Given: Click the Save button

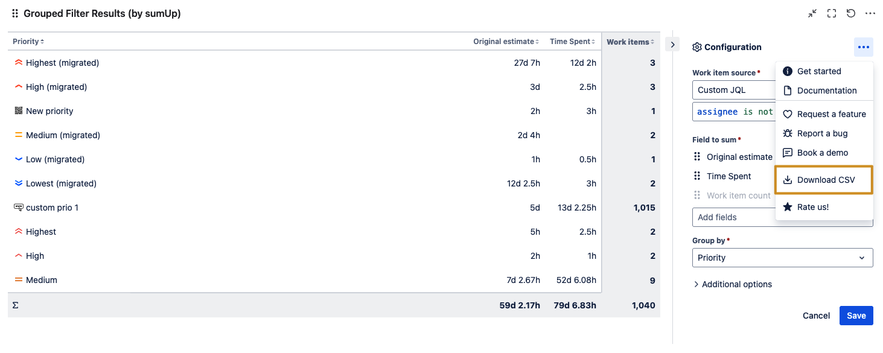Looking at the screenshot, I should pyautogui.click(x=856, y=316).
